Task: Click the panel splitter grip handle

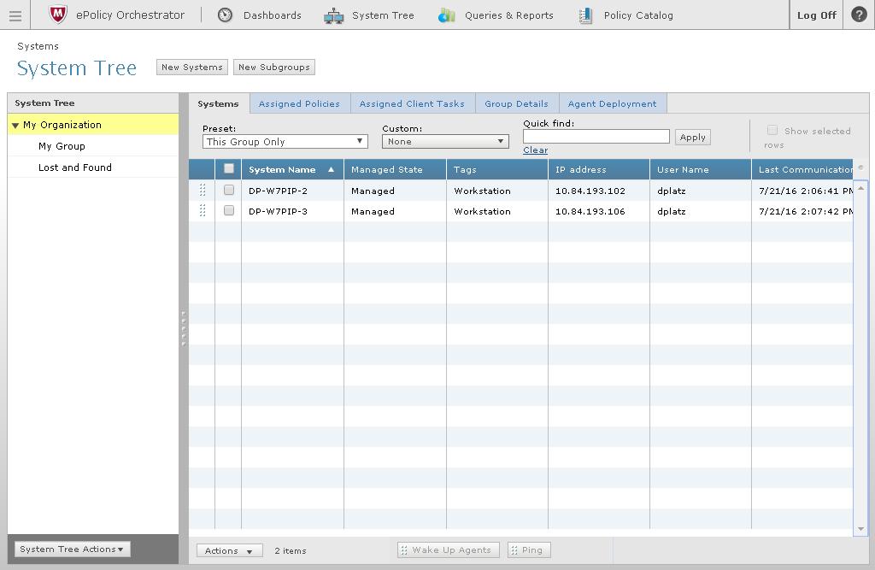Action: tap(184, 329)
